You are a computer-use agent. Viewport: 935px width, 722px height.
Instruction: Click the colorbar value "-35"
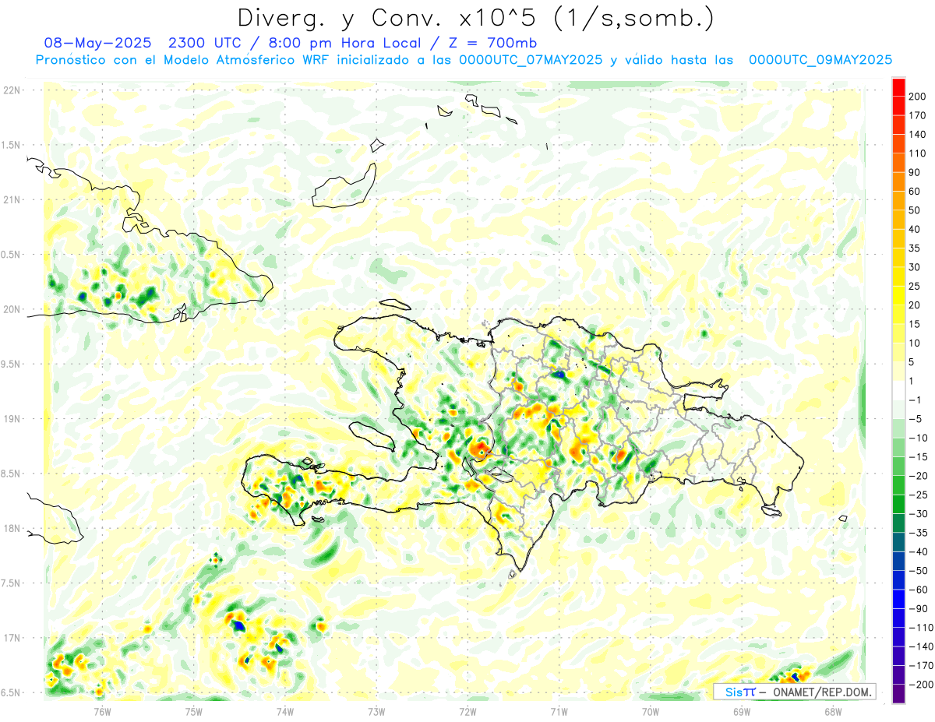tap(918, 533)
